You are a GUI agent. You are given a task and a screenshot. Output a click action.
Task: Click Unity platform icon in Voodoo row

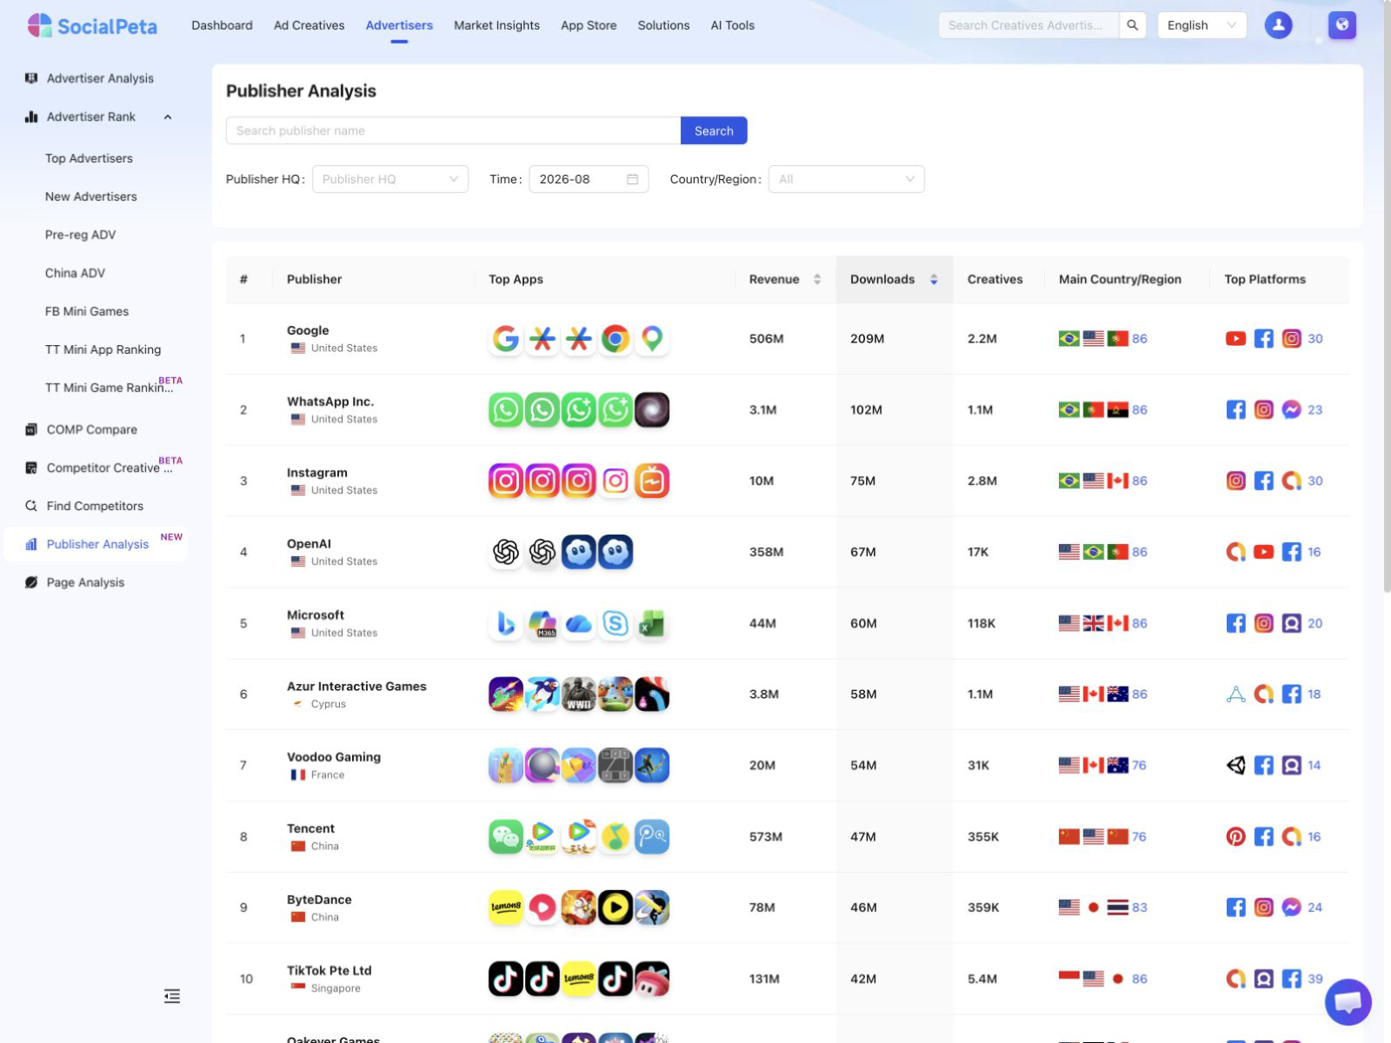point(1236,766)
